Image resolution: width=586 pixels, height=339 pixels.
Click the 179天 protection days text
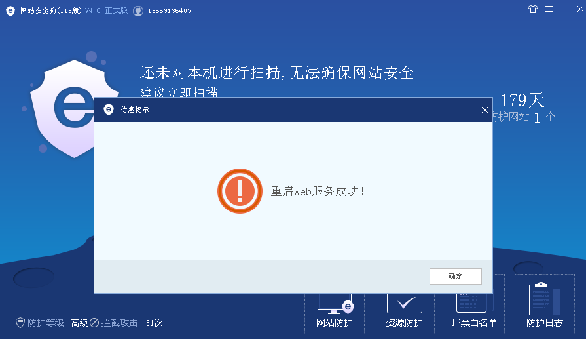coord(522,100)
